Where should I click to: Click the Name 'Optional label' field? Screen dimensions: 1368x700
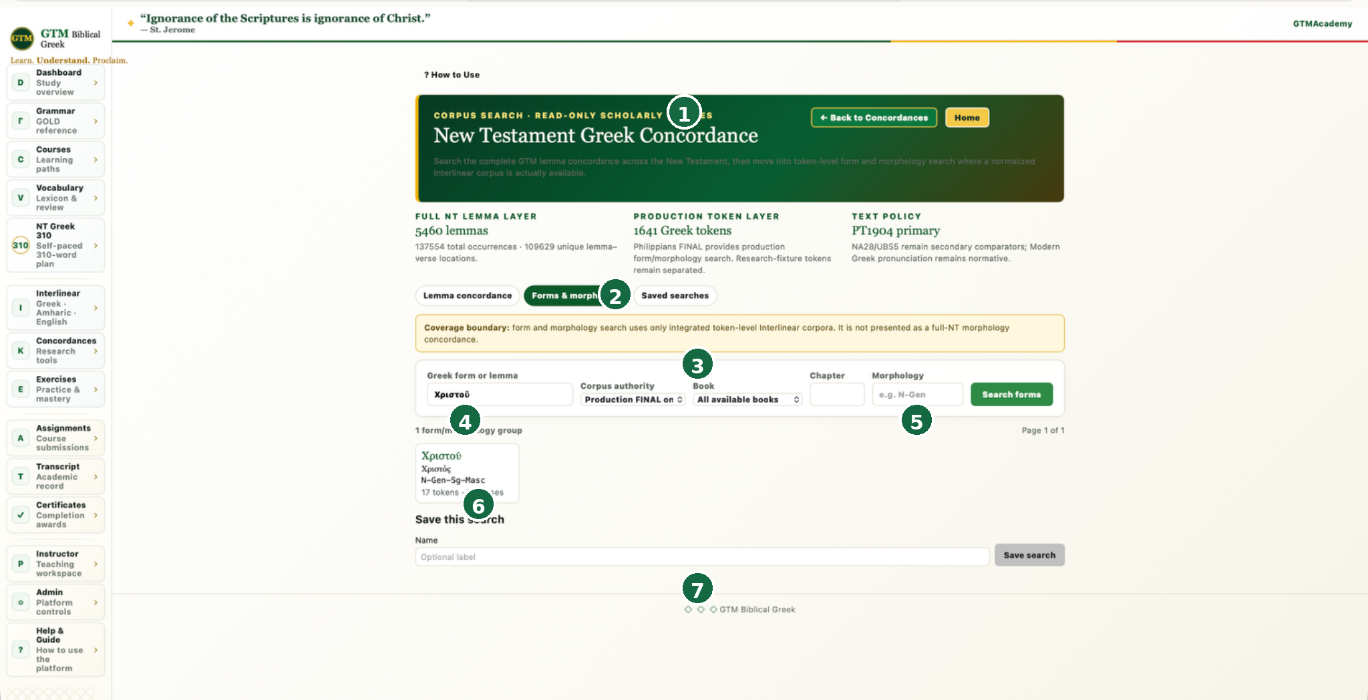pyautogui.click(x=702, y=557)
